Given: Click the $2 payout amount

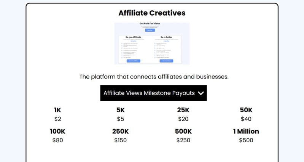Looking at the screenshot, I should 57,119.
